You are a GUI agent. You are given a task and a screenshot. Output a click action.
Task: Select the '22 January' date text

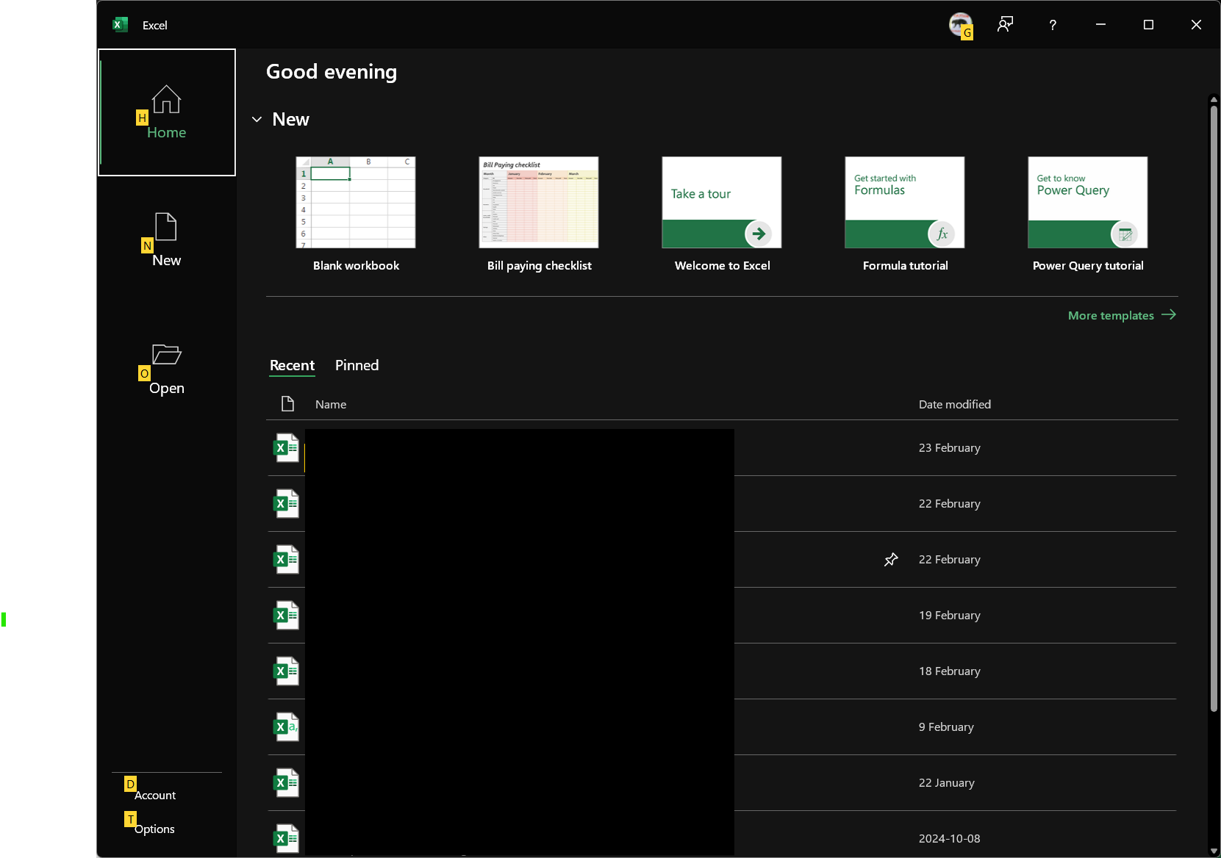[946, 783]
